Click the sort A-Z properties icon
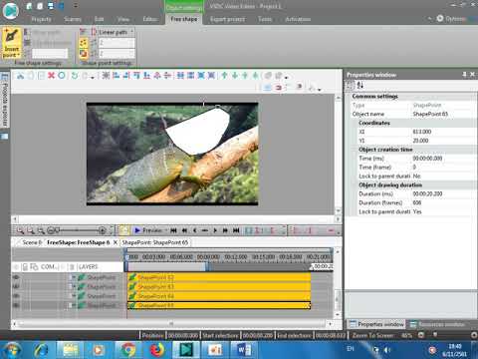Viewport: 478px width, 359px height. tap(360, 86)
